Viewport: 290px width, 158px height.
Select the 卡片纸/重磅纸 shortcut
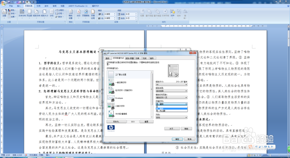point(129,114)
